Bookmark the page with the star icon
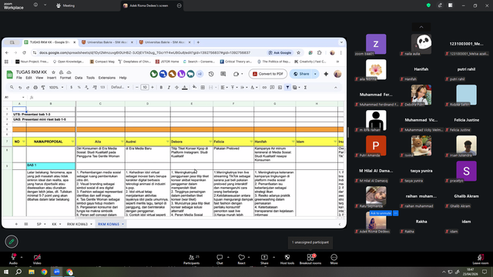The height and width of the screenshot is (277, 493). [299, 53]
